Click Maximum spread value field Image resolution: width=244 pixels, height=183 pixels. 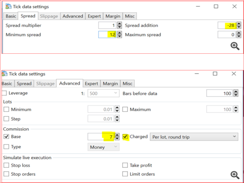227,35
